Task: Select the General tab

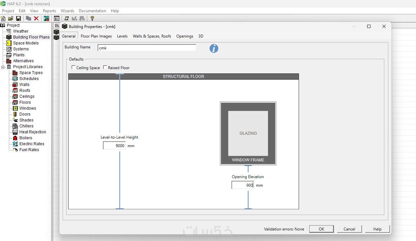Action: pyautogui.click(x=69, y=36)
